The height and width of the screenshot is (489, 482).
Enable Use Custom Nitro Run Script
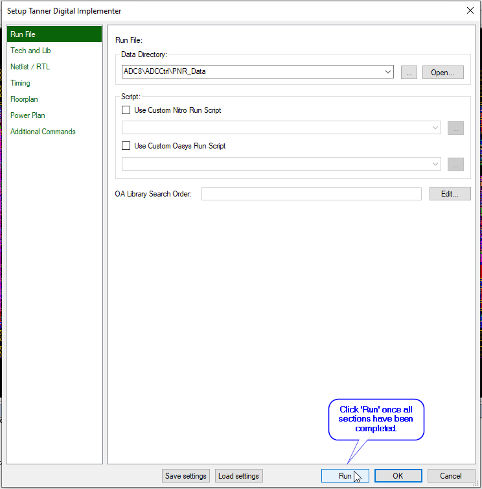pos(126,110)
